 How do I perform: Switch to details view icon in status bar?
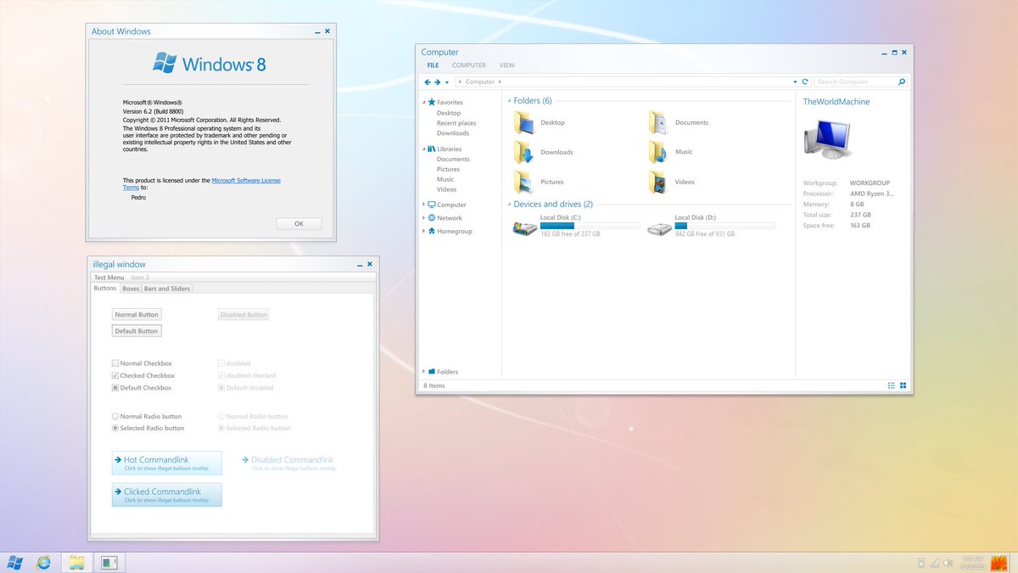pos(892,385)
